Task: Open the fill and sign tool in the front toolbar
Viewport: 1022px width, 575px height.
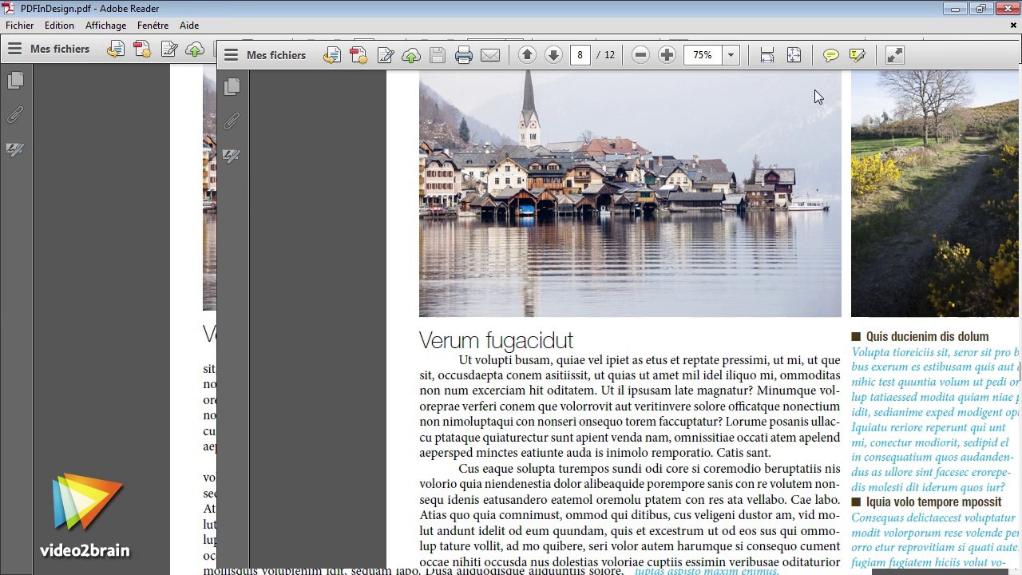Action: (386, 55)
